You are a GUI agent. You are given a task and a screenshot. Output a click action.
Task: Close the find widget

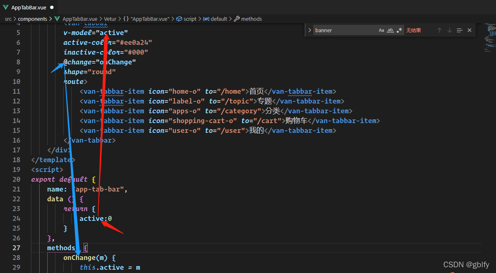coord(469,30)
